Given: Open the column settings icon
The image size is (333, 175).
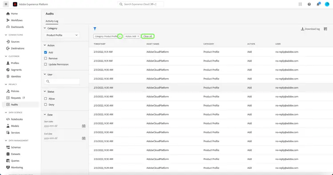Looking at the screenshot, I should click(x=325, y=29).
